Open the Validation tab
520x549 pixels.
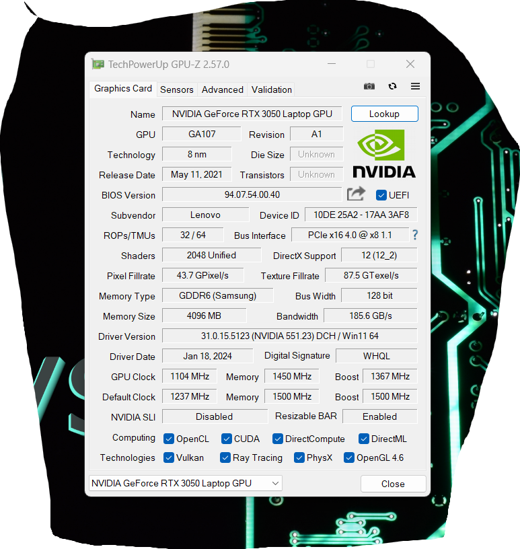tap(271, 89)
